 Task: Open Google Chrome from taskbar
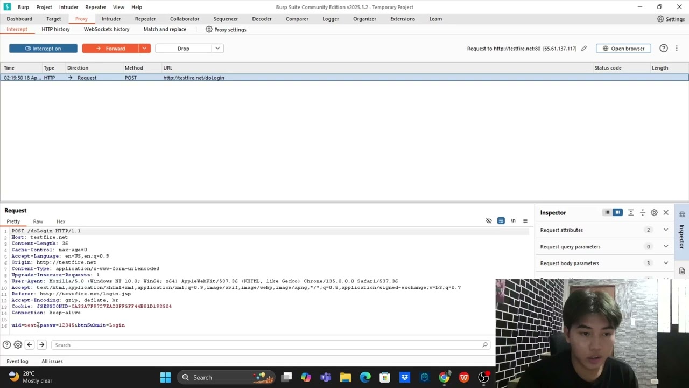tap(444, 377)
